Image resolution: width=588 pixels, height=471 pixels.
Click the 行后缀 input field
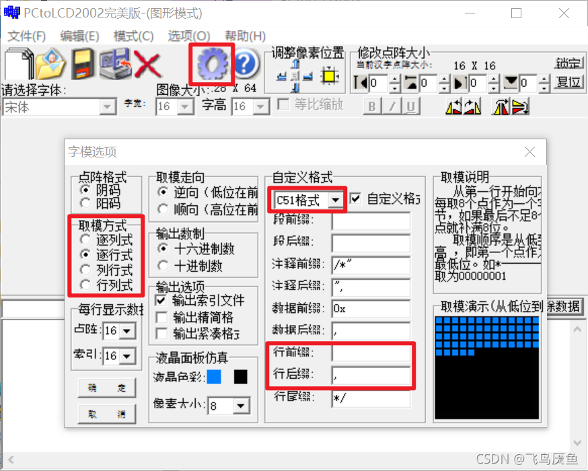tap(371, 375)
